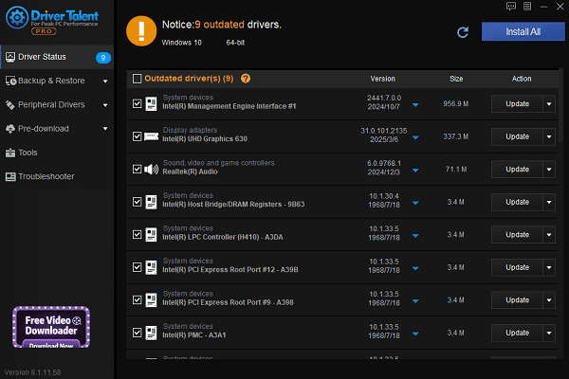Uncheck LPC Controller (H410) checkbox
Viewport: 569px width, 379px height.
tap(137, 234)
